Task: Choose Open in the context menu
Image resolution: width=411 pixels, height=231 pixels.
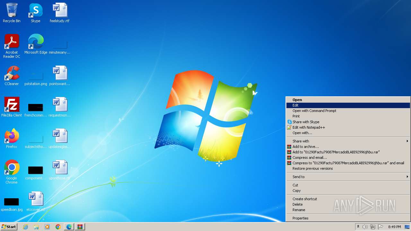Action: point(348,100)
